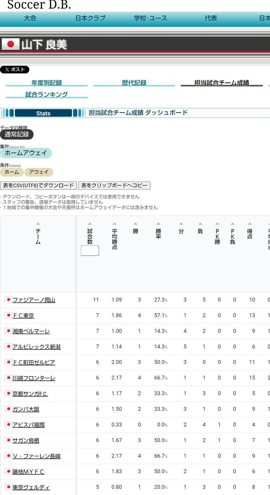Click the X ポスト share button

coord(15,70)
